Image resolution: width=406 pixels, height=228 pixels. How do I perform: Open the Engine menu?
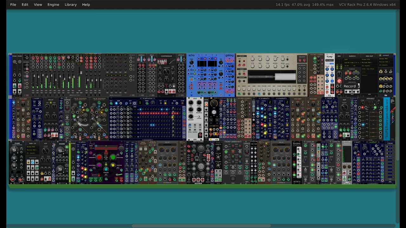(53, 4)
